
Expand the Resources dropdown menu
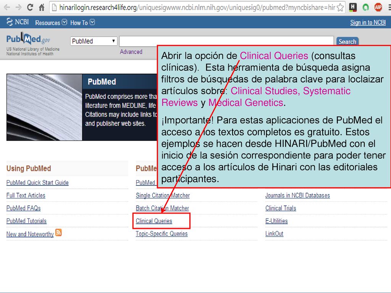point(51,23)
